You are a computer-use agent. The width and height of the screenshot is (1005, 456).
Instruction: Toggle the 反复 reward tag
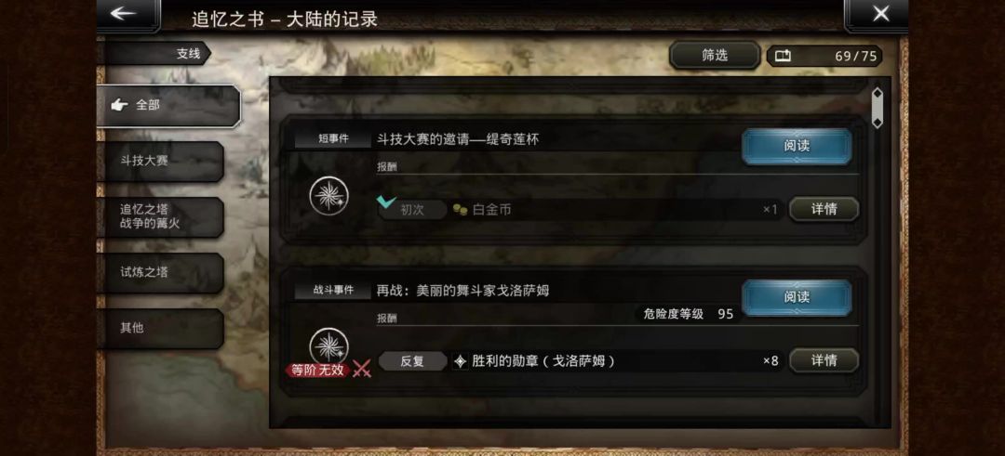[x=412, y=360]
